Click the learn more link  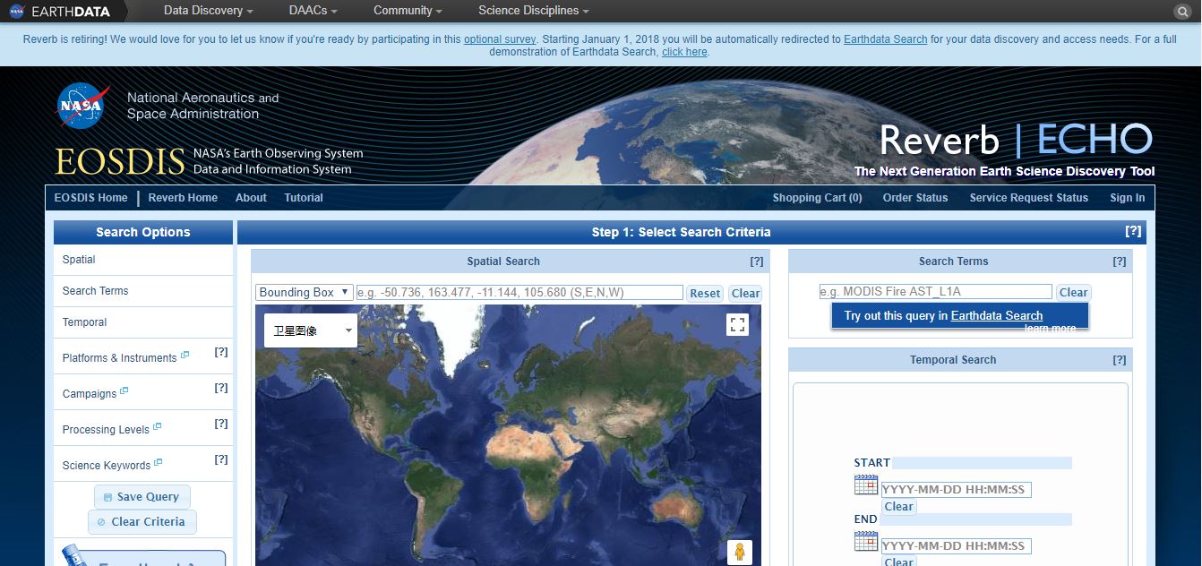[x=1051, y=329]
